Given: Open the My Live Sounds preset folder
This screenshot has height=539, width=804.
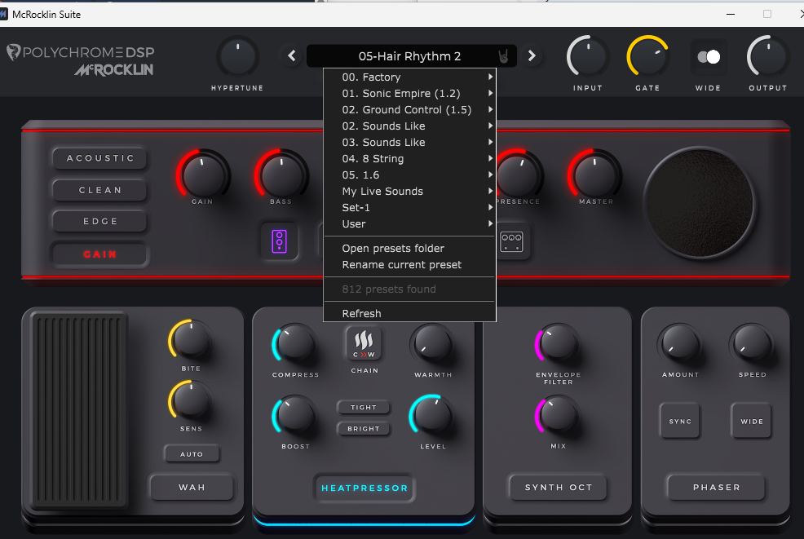Looking at the screenshot, I should click(x=409, y=192).
